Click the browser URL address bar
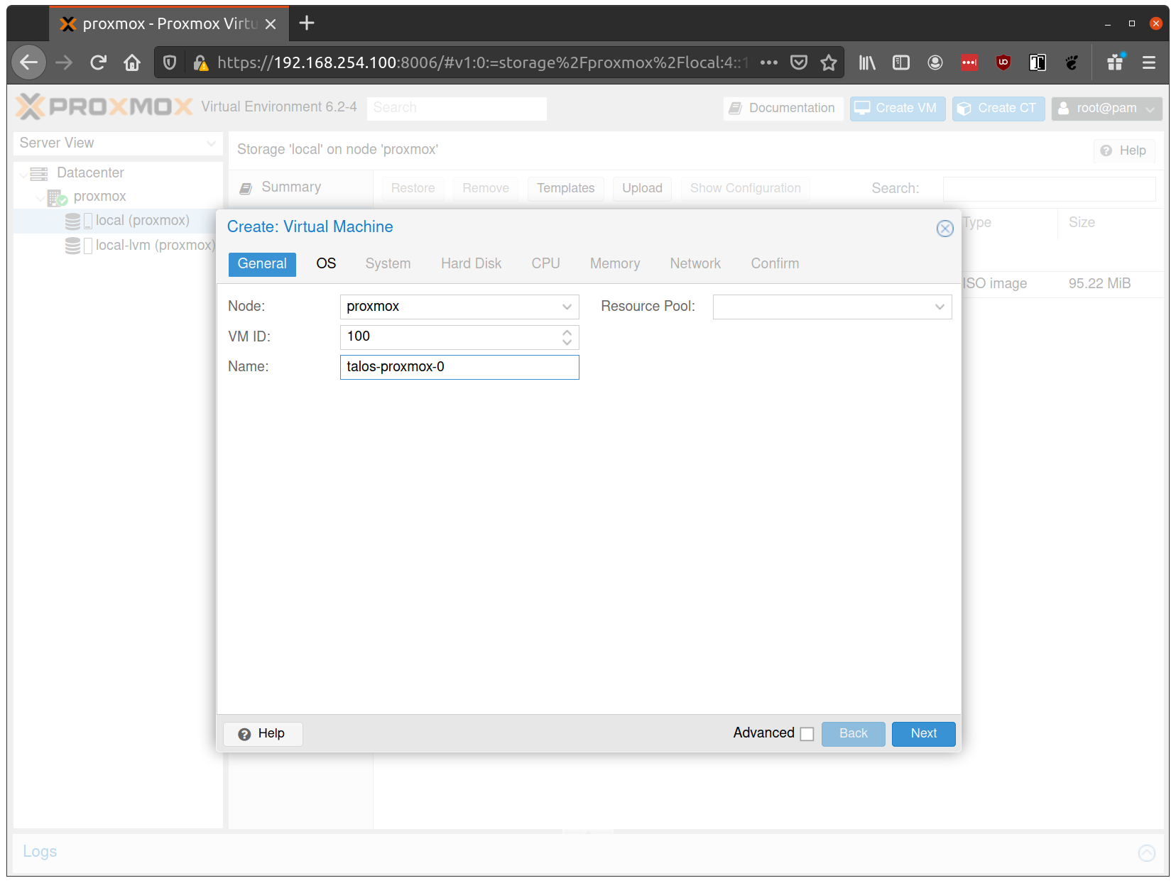Viewport: 1176px width, 883px height. [x=483, y=62]
